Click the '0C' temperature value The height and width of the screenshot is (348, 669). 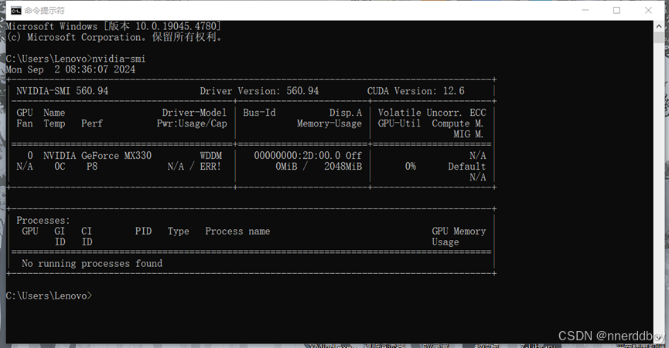coord(60,167)
